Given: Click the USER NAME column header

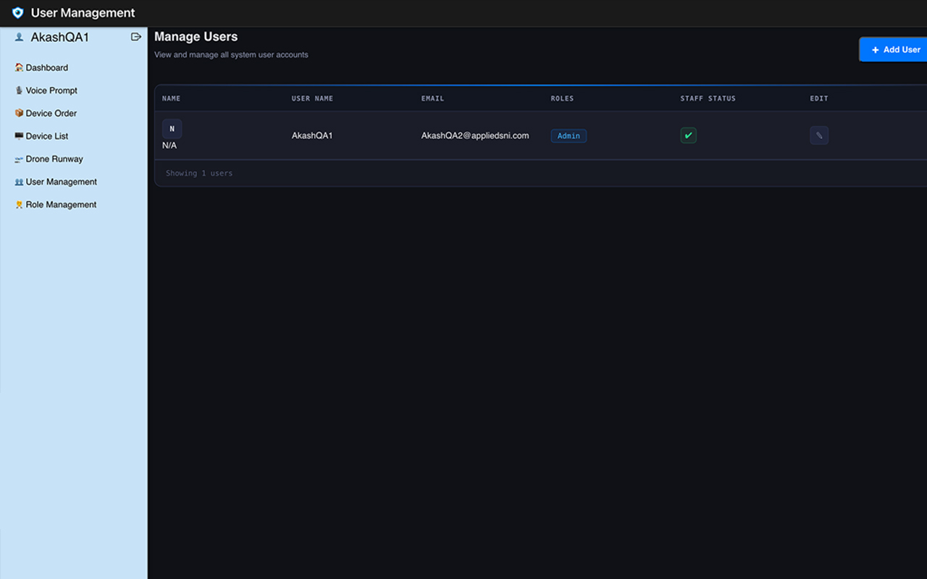Looking at the screenshot, I should (x=312, y=98).
